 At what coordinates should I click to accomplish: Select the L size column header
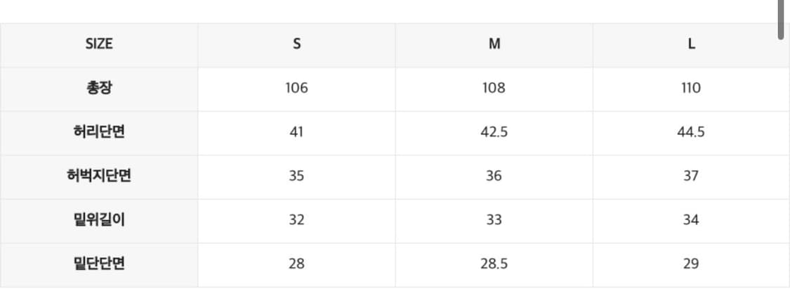tap(692, 44)
